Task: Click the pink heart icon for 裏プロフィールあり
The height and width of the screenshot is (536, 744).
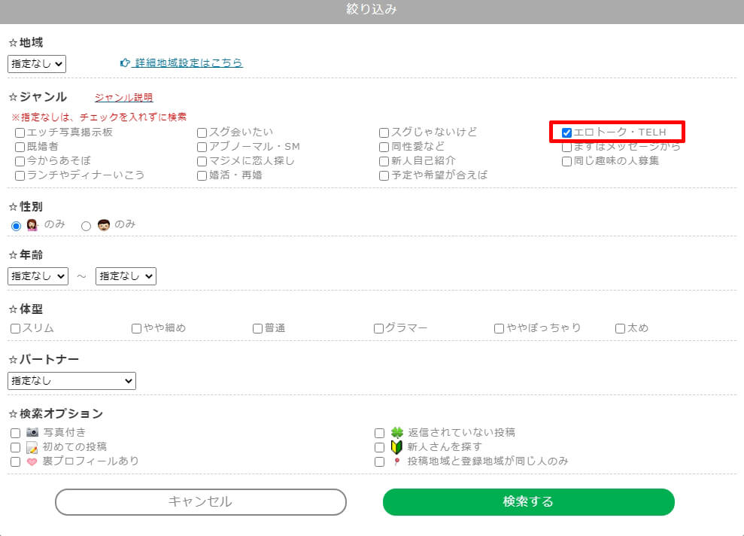Action: tap(32, 461)
